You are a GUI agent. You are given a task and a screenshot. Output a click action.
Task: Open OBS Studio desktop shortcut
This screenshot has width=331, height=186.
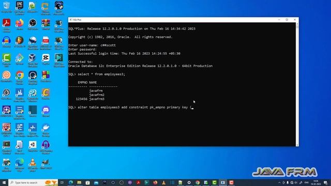pyautogui.click(x=33, y=24)
